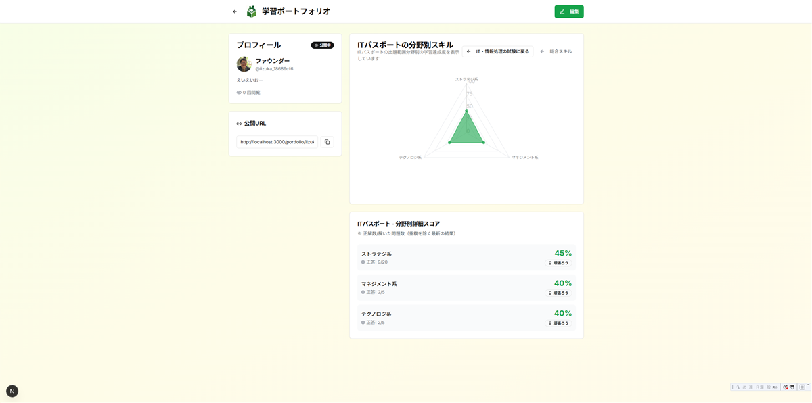Click the eye icon beside 0 回閲覧
812x403 pixels.
[239, 93]
